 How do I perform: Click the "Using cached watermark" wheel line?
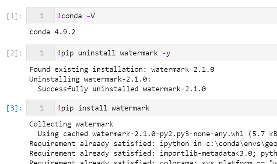157,134
